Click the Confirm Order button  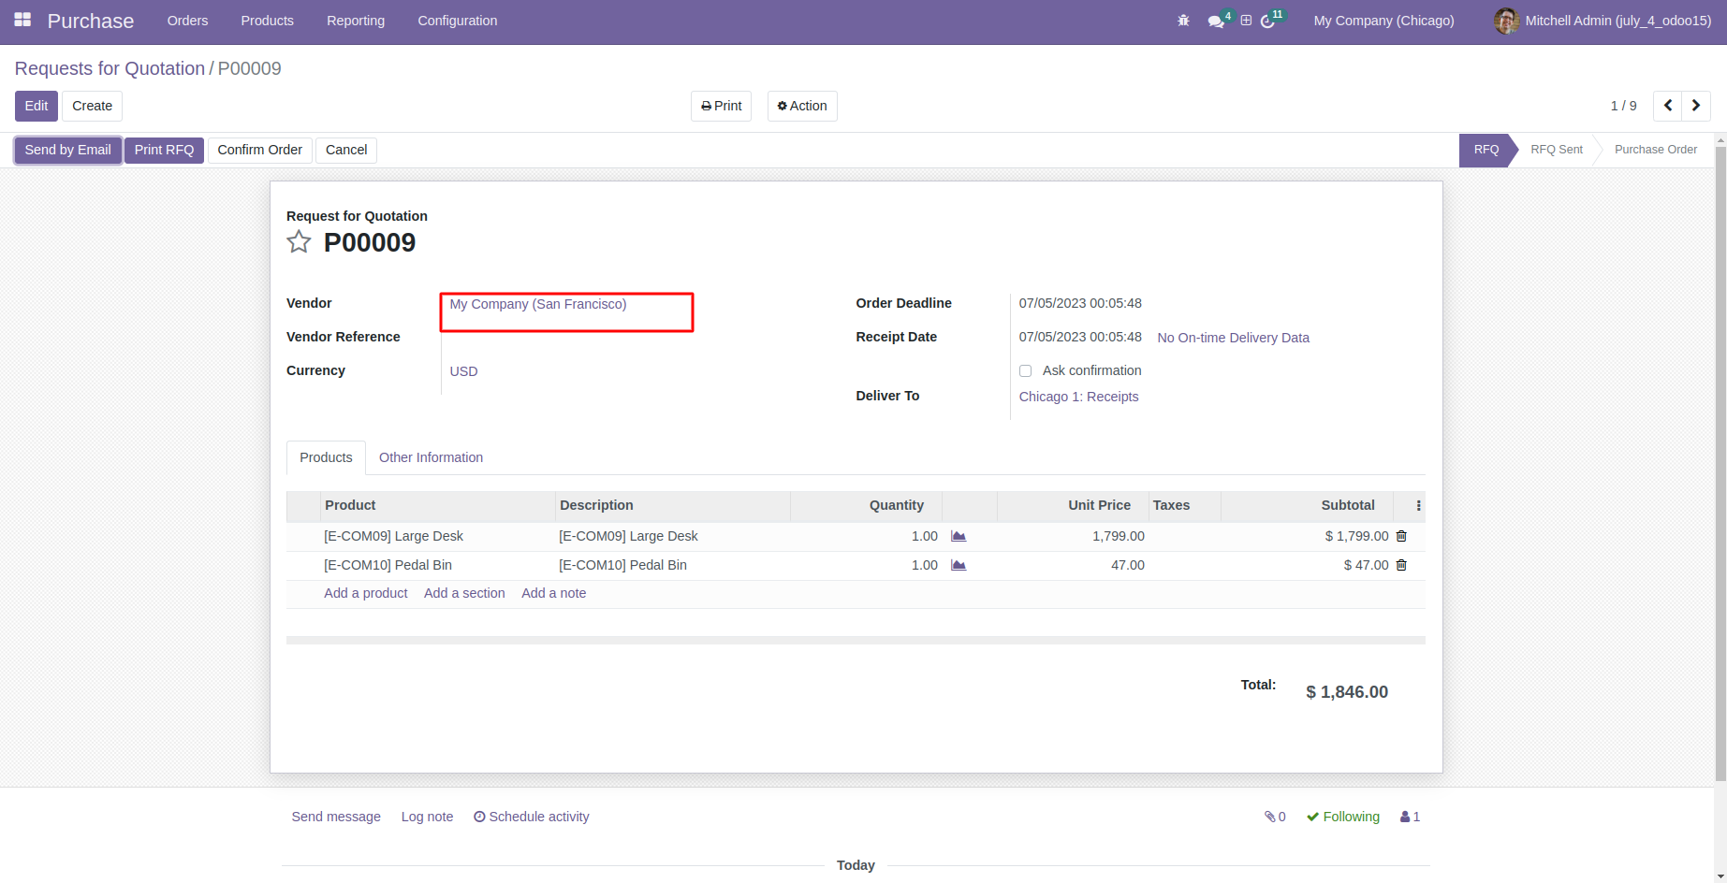tap(259, 150)
